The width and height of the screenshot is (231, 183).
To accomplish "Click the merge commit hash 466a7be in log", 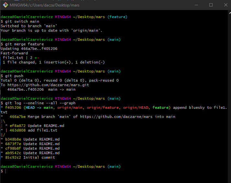I will [x=17, y=117].
